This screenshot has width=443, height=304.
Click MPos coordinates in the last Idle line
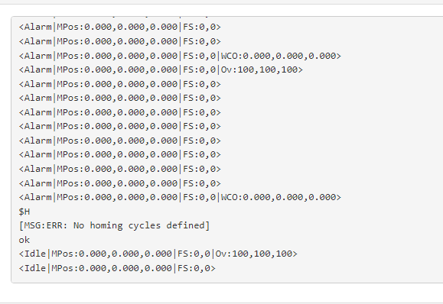[x=112, y=268]
